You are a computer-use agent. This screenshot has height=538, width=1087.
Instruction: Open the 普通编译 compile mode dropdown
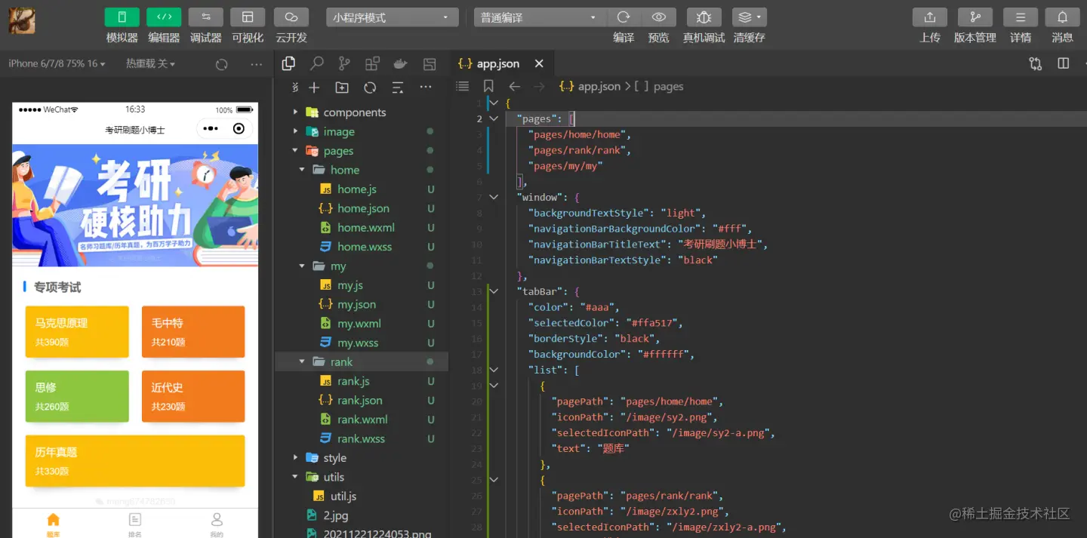click(539, 17)
